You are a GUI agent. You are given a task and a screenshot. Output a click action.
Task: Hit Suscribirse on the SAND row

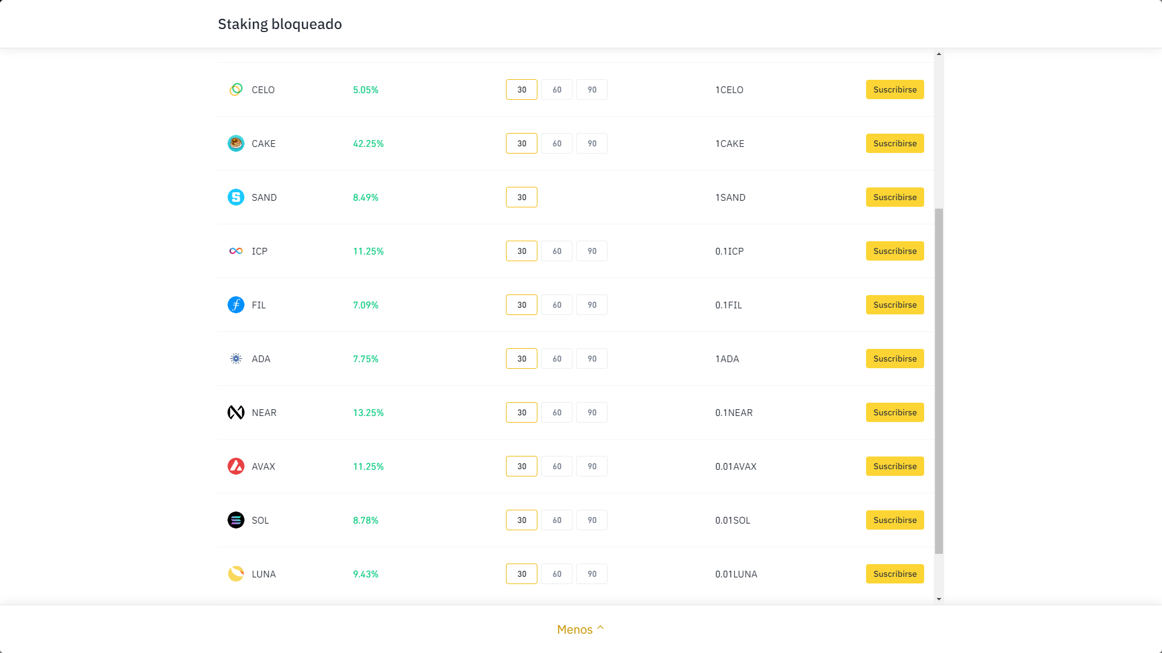coord(894,197)
